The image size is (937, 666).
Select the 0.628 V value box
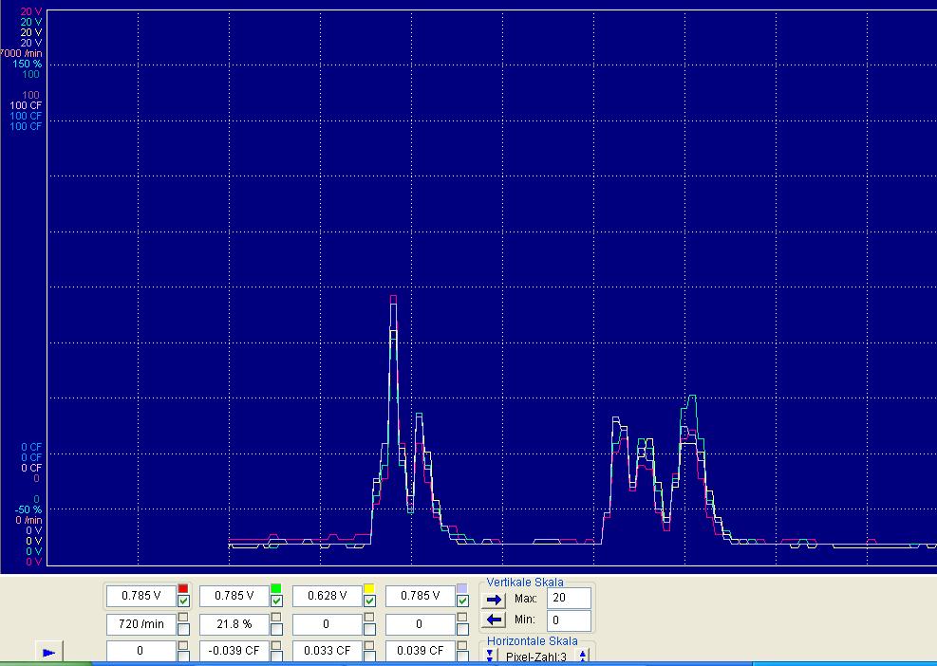327,596
